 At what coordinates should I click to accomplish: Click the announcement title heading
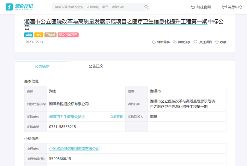click(124, 24)
